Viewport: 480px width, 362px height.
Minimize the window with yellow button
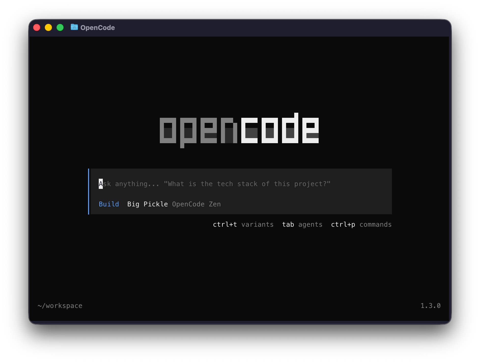point(48,27)
